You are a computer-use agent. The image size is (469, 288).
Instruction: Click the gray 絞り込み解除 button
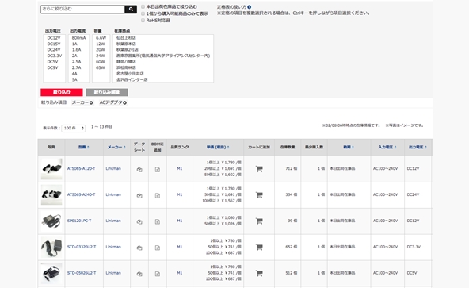107,92
